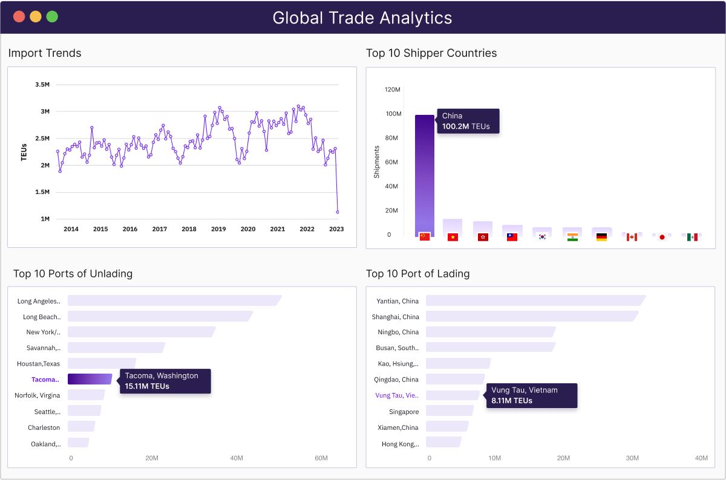Select the South Korea flag icon

click(x=541, y=236)
